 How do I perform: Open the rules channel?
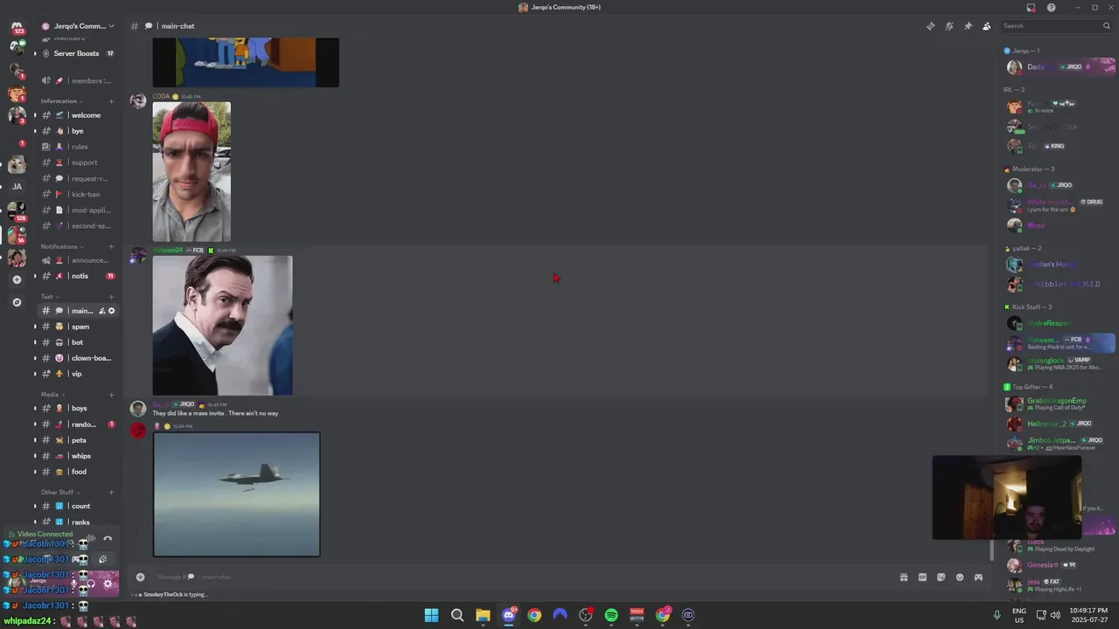tap(77, 147)
